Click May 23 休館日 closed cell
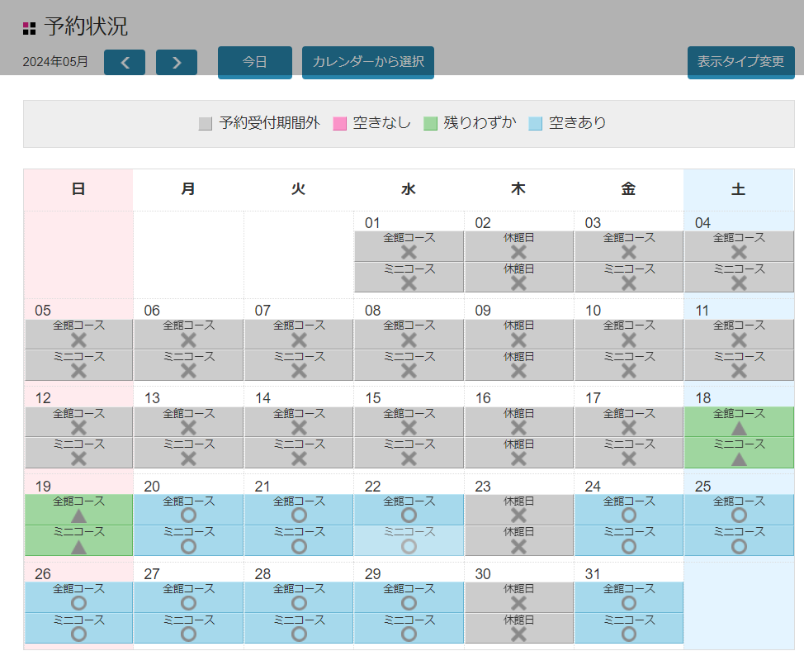The width and height of the screenshot is (804, 670). [x=518, y=509]
